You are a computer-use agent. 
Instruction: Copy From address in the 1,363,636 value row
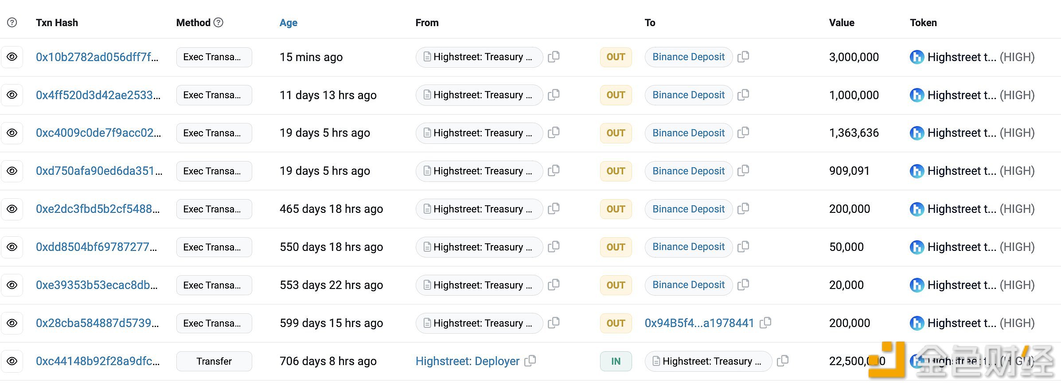point(554,132)
